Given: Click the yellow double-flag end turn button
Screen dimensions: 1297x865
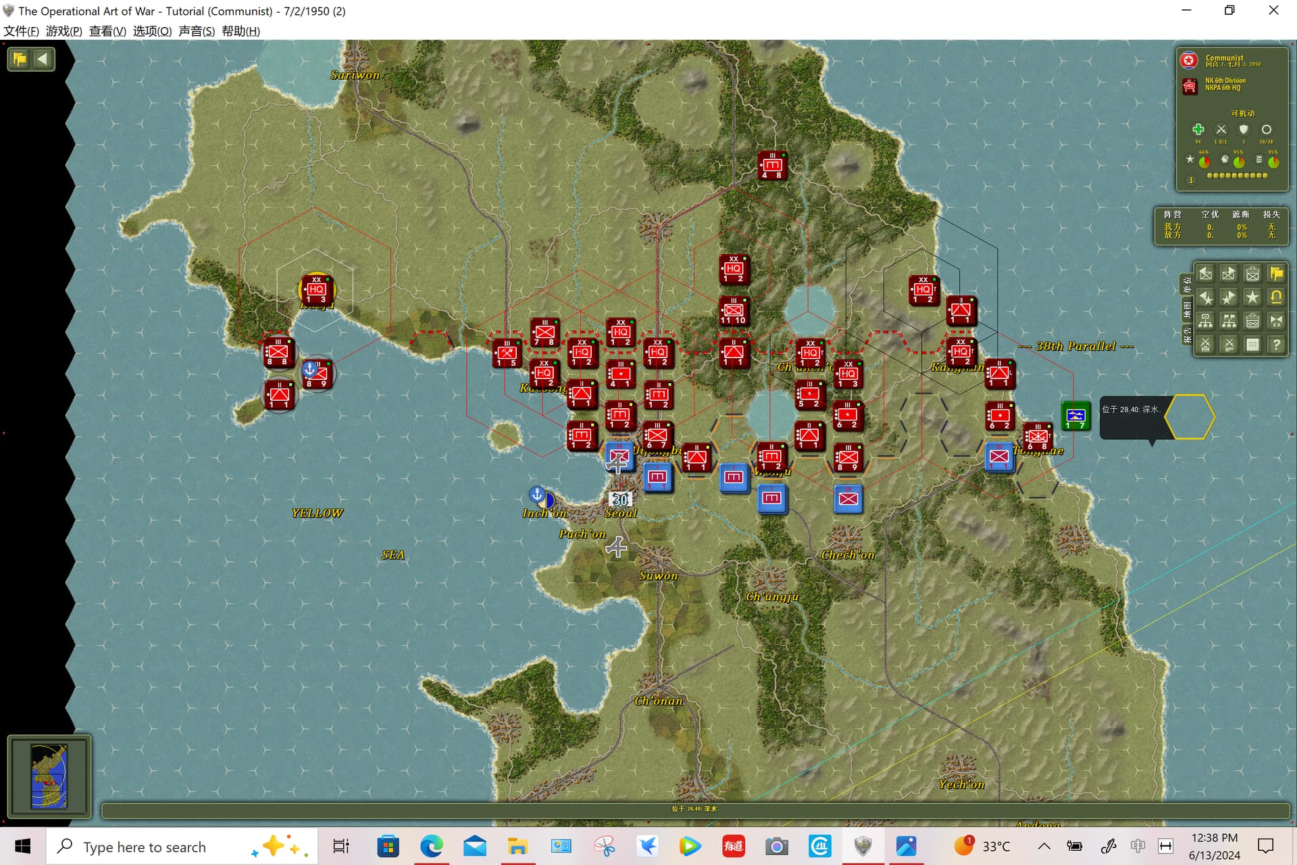Looking at the screenshot, I should (x=1276, y=274).
